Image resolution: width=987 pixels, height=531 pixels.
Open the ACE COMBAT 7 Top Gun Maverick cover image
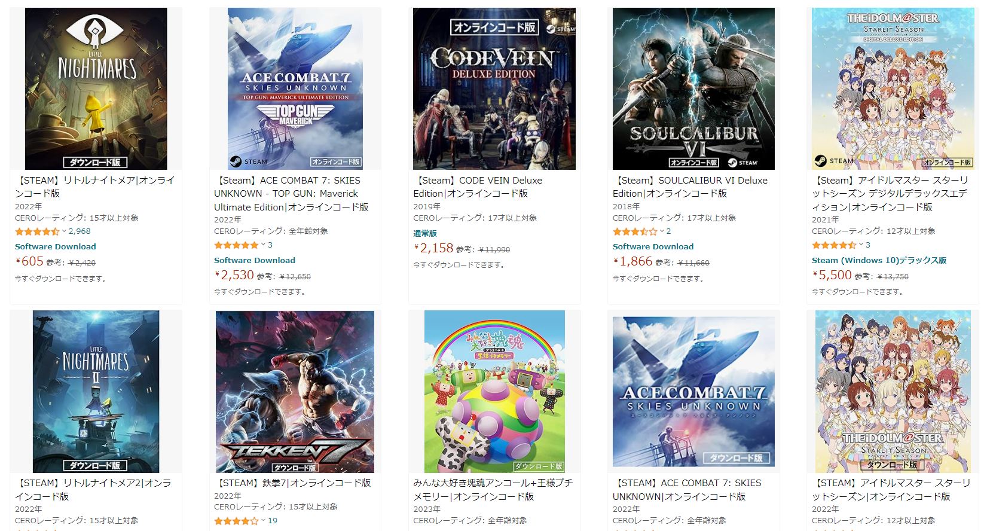click(x=295, y=89)
